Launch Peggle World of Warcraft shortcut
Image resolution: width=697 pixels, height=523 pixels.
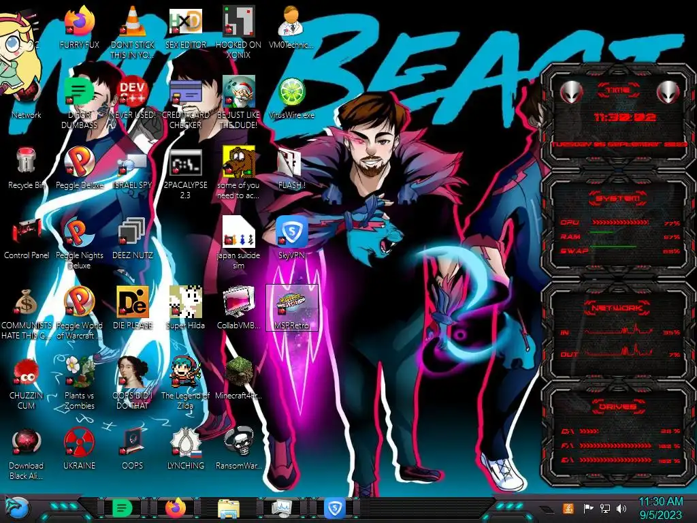click(x=79, y=313)
